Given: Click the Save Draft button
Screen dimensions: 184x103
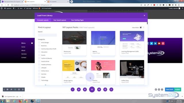Looking at the screenshot, I should click(x=169, y=90).
